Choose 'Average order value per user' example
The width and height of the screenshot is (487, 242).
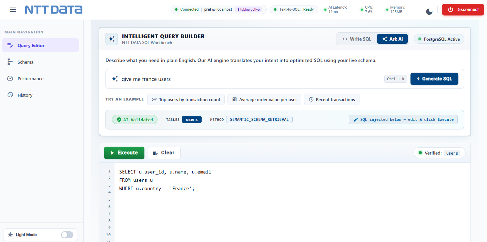[264, 99]
